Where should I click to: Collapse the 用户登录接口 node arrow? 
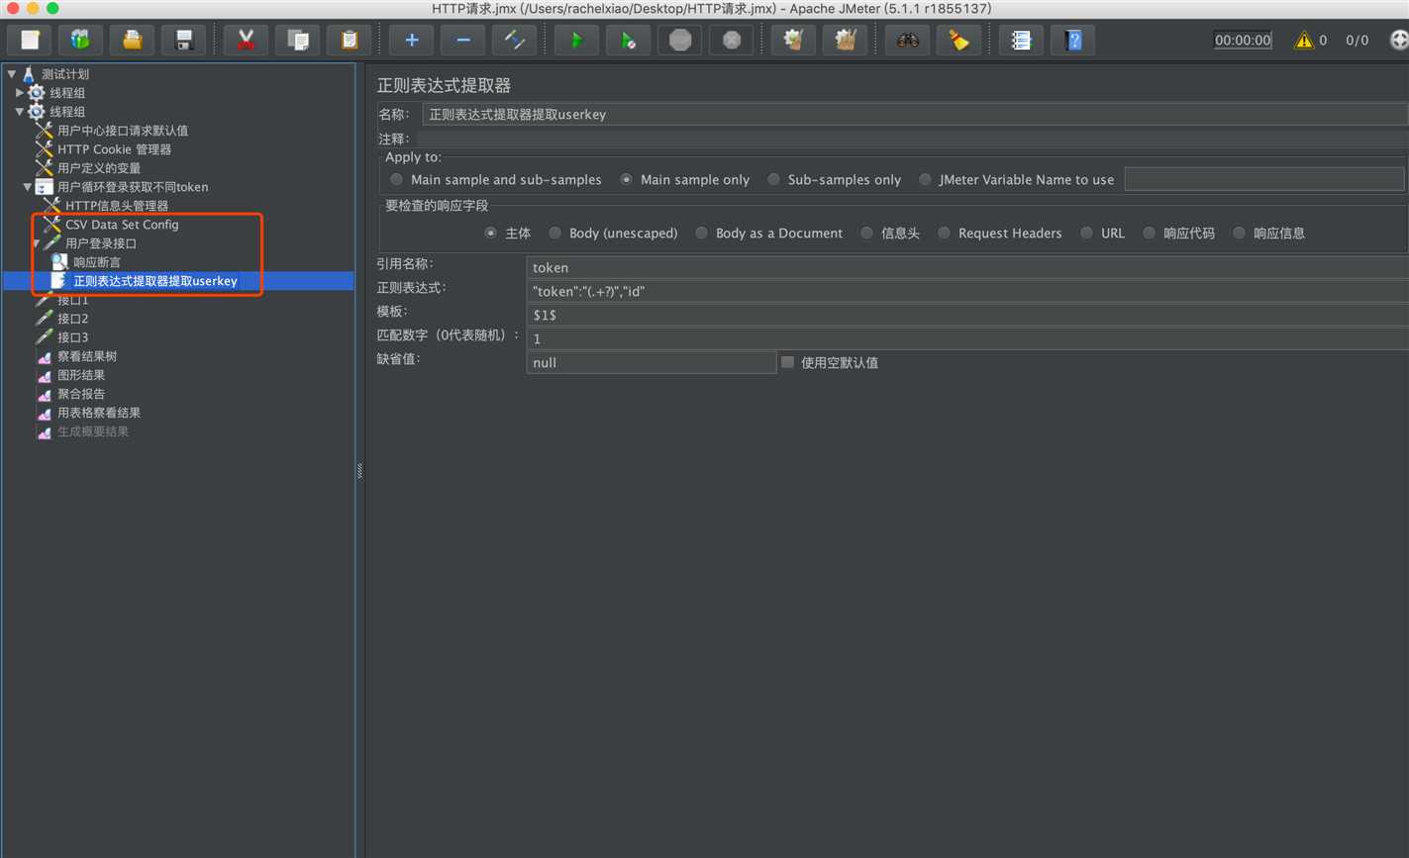tap(37, 242)
